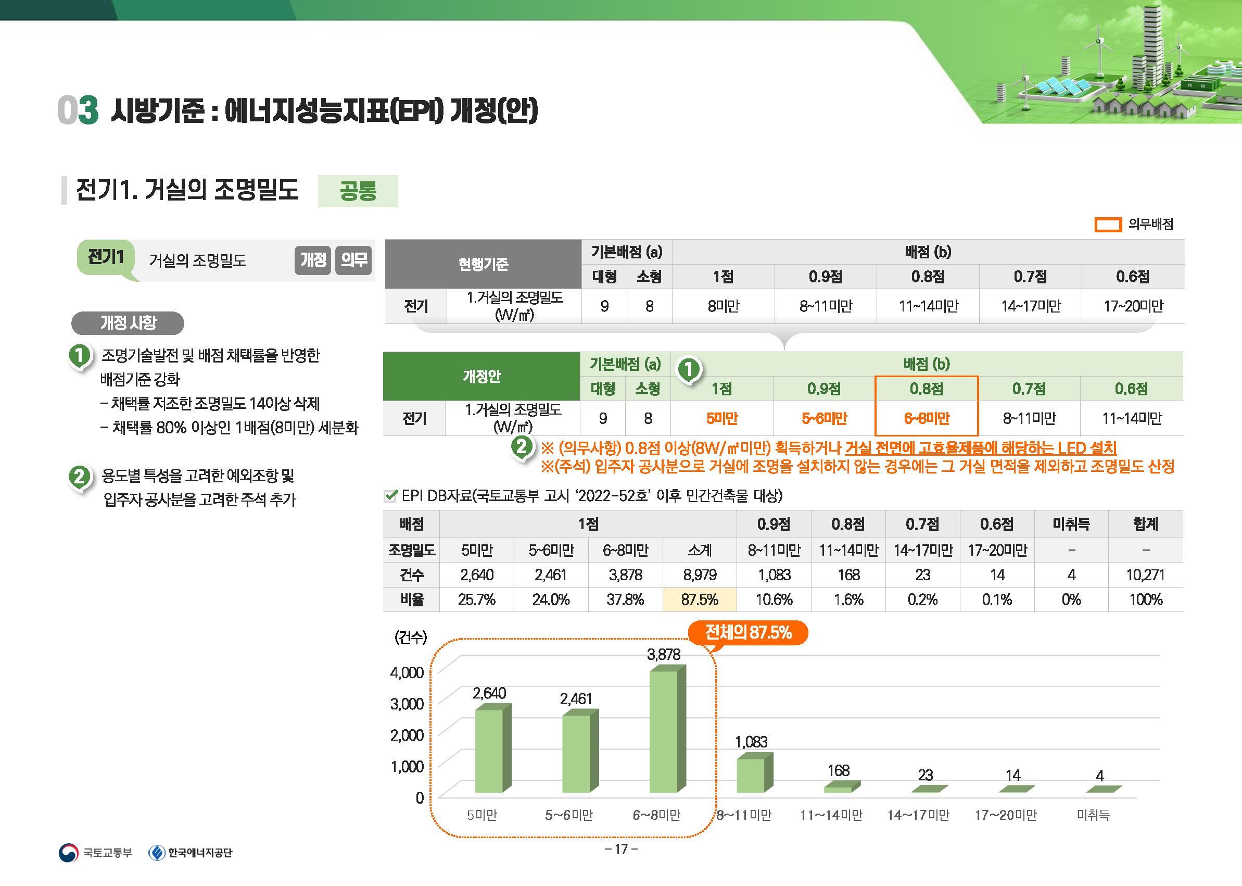The image size is (1242, 886).
Task: Click the 의무 gray badge
Action: [x=353, y=260]
